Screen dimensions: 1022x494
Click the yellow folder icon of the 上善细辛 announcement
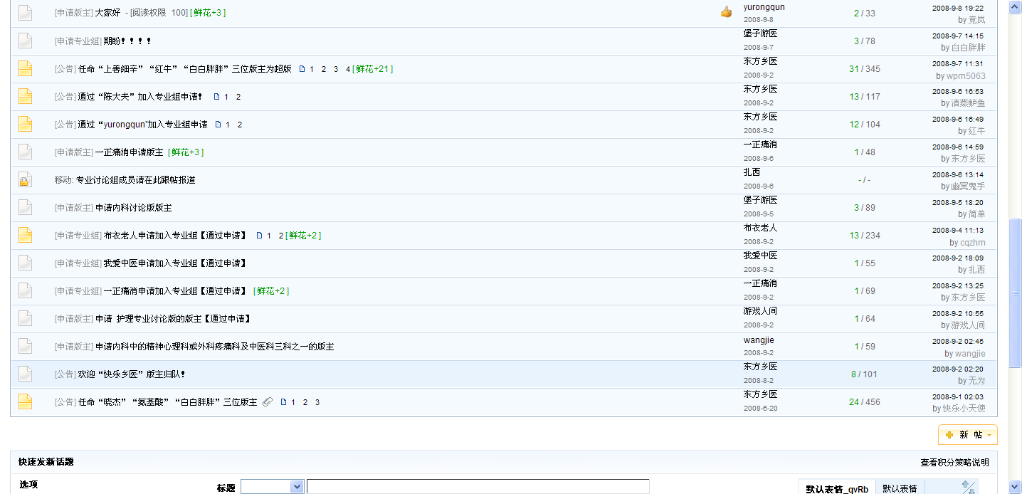click(25, 69)
